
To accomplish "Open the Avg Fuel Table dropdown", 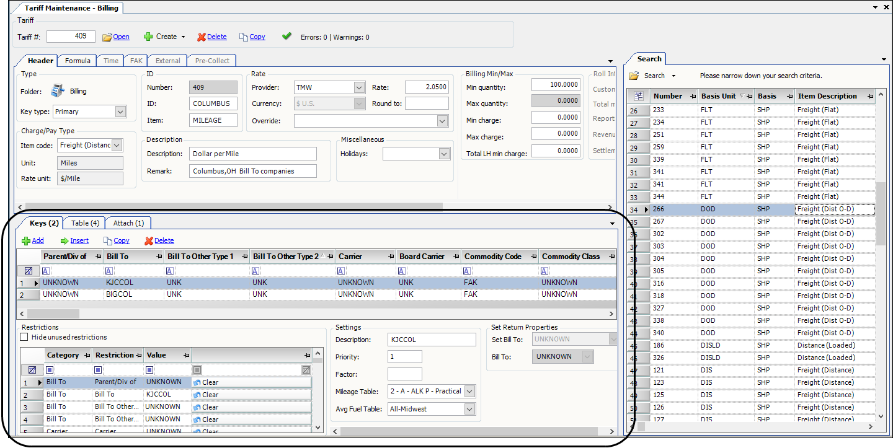I will click(469, 409).
